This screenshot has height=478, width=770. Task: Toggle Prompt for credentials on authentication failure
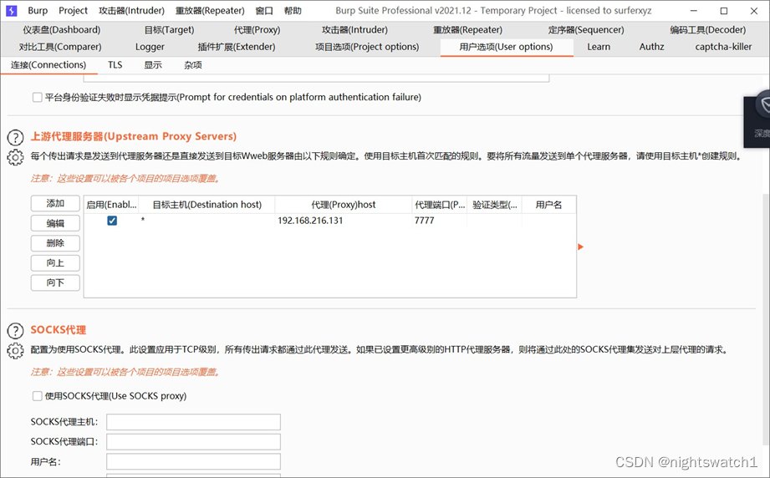tap(38, 97)
